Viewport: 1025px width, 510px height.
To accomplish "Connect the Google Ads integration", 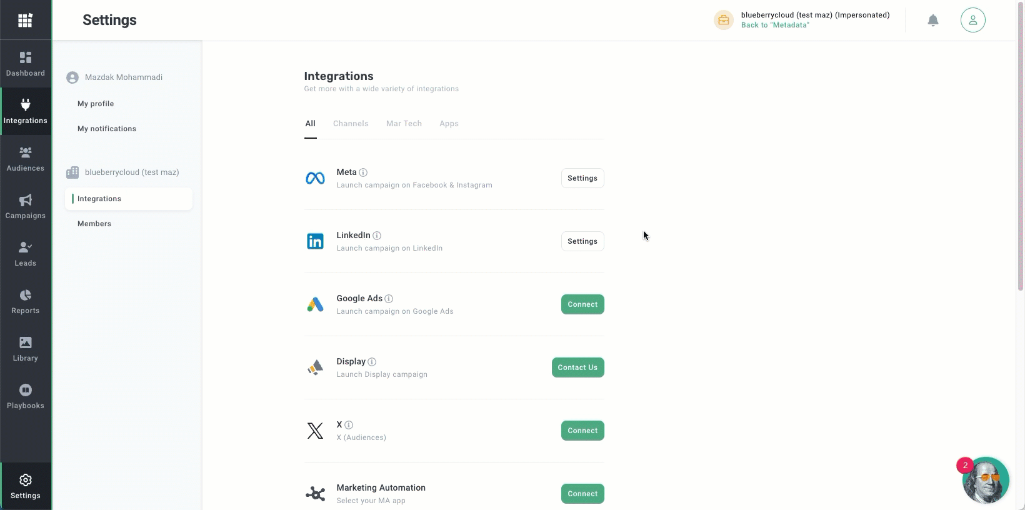I will click(582, 304).
